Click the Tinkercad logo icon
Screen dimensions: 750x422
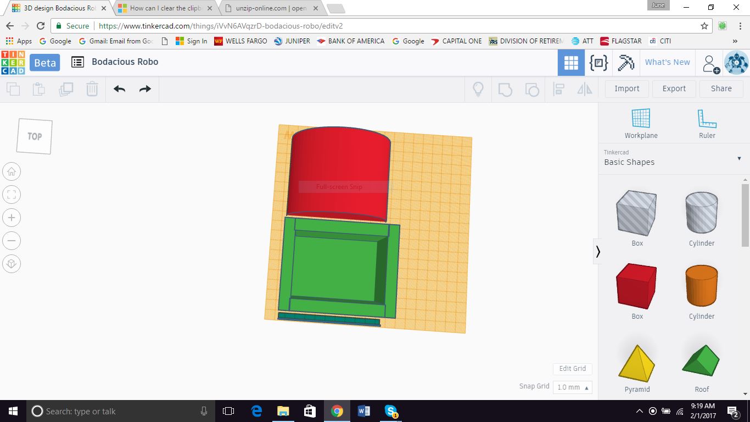pos(13,63)
